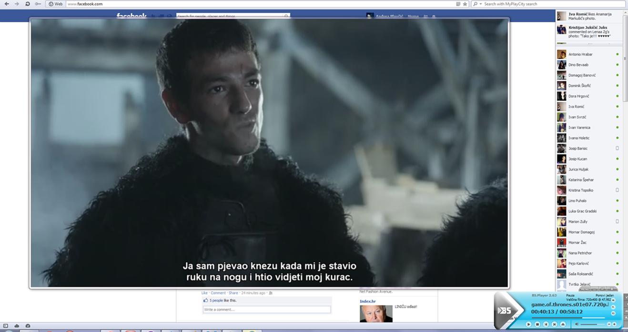The height and width of the screenshot is (332, 628).
Task: Skip to next file in BS.Player
Action: 554,324
